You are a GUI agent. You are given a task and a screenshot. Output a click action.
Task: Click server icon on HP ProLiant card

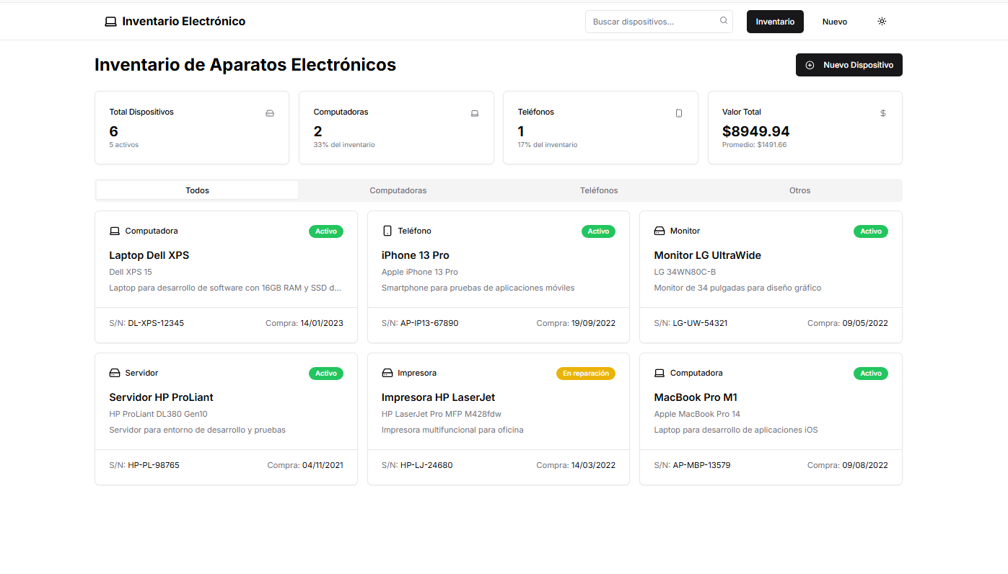[114, 373]
